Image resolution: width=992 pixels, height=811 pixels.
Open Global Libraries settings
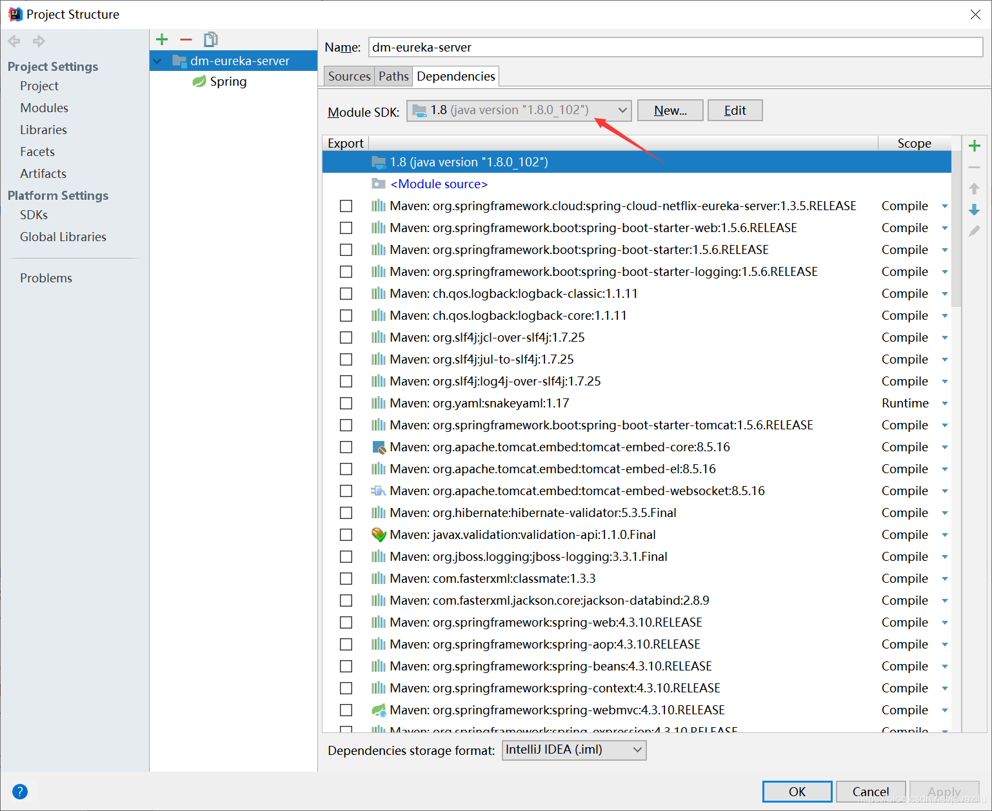(63, 237)
